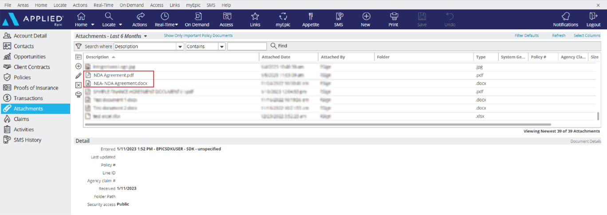This screenshot has height=215, width=607.
Task: Open the Contains condition dropdown
Action: pos(222,47)
